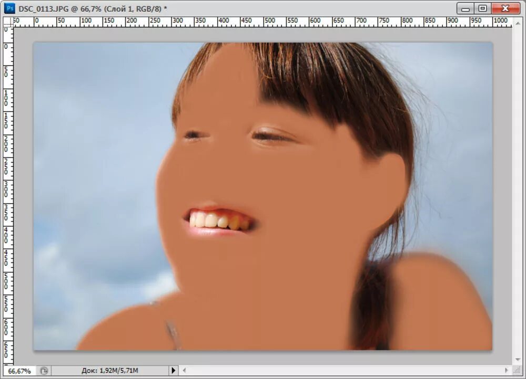Click the vertical scrollbar up arrow

518,23
